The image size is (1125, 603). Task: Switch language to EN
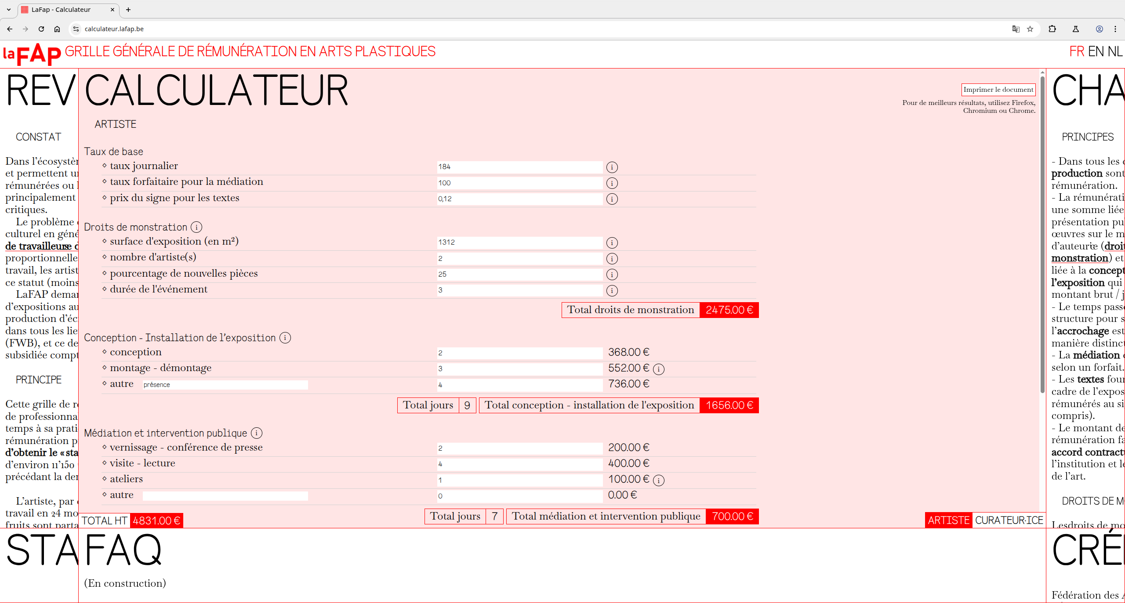pyautogui.click(x=1096, y=51)
